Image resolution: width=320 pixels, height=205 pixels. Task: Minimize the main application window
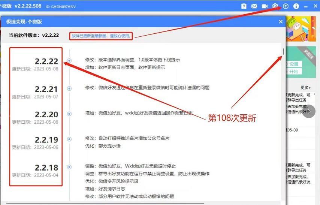[306, 6]
